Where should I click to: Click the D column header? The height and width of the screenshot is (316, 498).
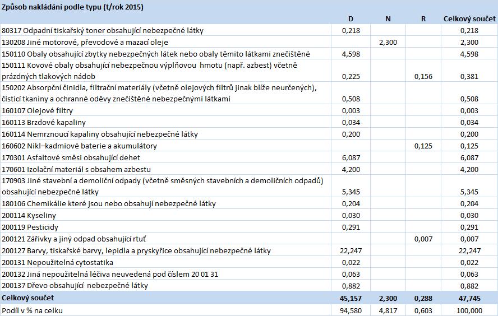pyautogui.click(x=351, y=19)
